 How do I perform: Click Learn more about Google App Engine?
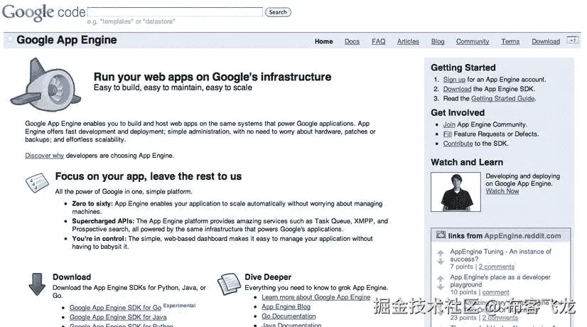point(316,297)
